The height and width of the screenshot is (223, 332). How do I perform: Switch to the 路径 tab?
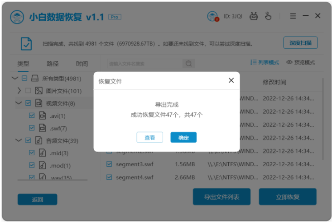click(x=53, y=64)
